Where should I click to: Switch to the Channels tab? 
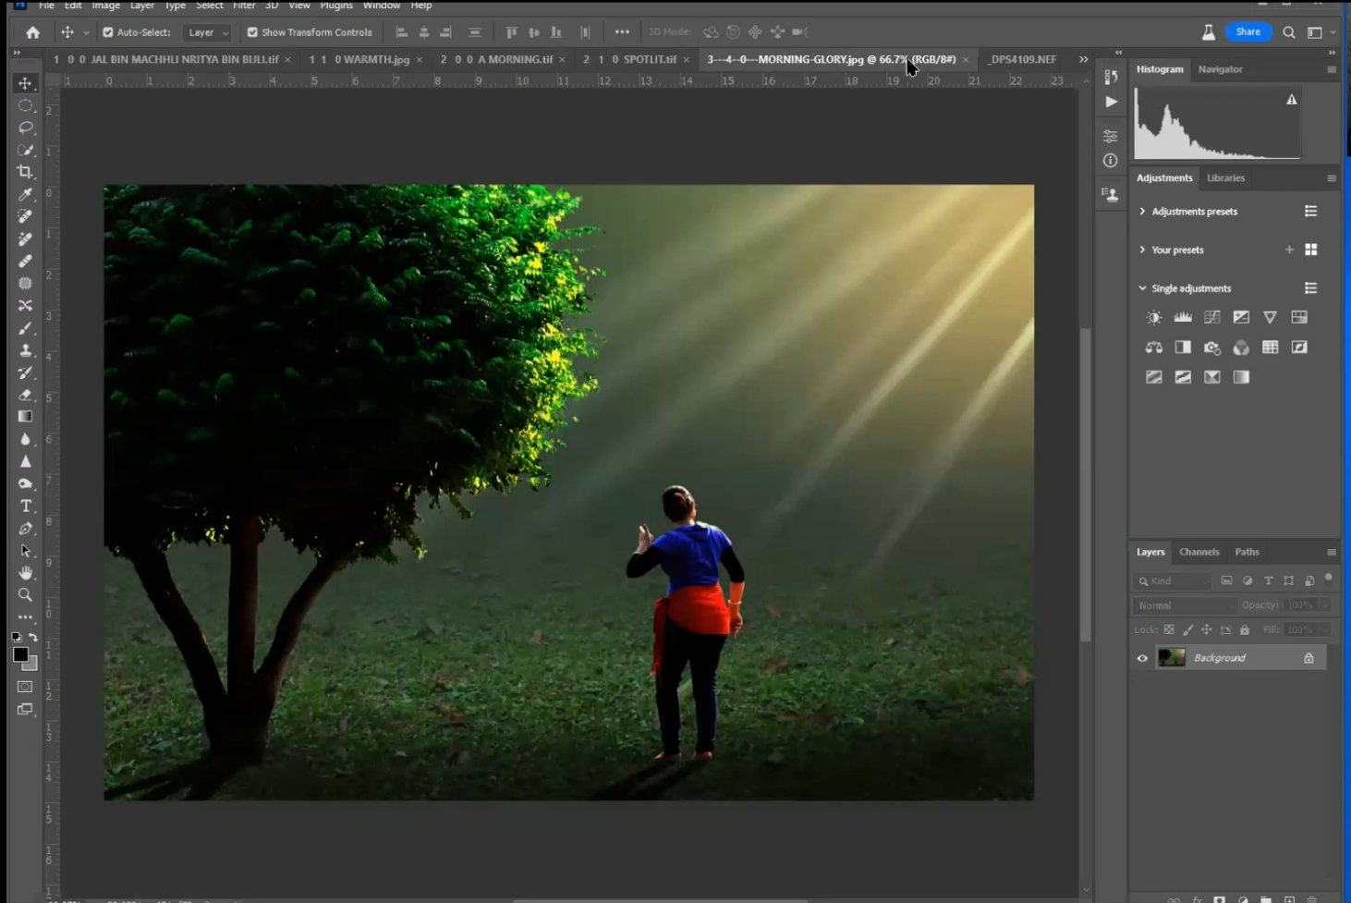coord(1199,552)
